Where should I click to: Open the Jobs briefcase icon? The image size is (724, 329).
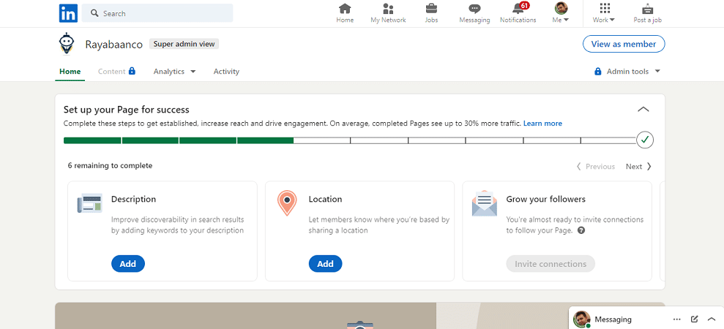431,13
